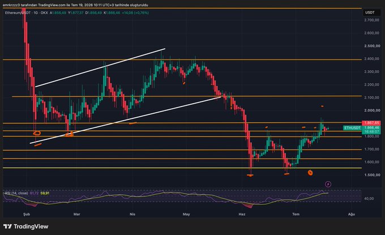Click the 1.700,00 price axis label
Image resolution: width=385 pixels, height=235 pixels.
(372, 149)
